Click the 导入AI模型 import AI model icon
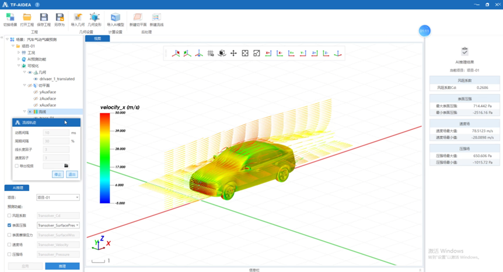Image resolution: width=503 pixels, height=272 pixels. (116, 18)
